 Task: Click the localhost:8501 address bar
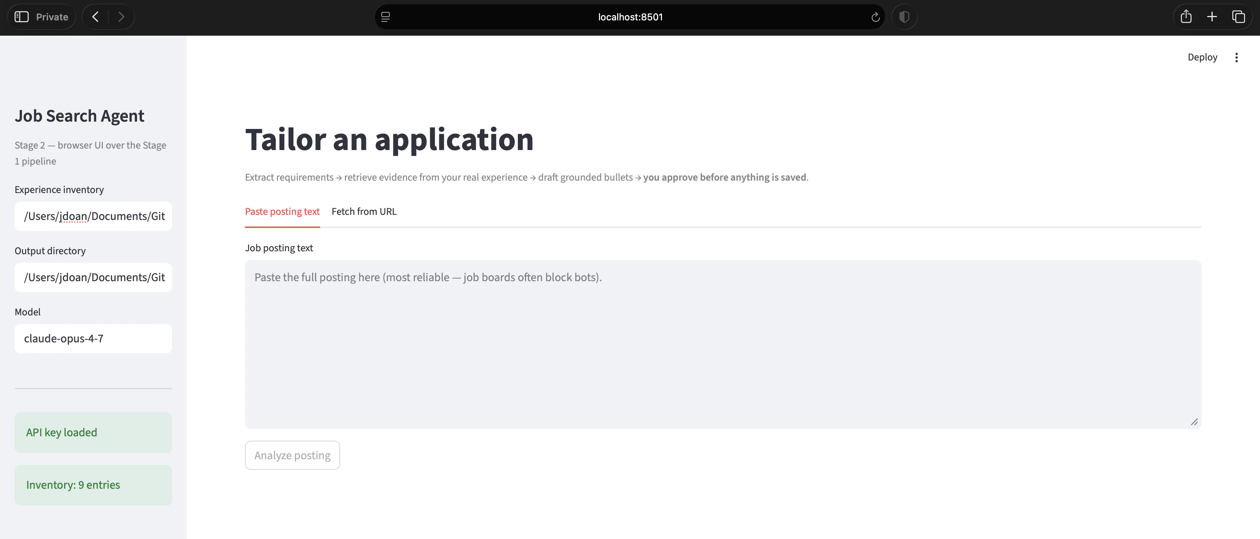[630, 17]
